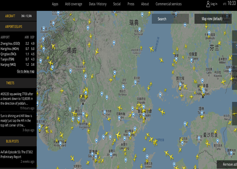Click the Saaremaa Kuressaare airport pin
The width and height of the screenshot is (237, 169).
(x=182, y=143)
